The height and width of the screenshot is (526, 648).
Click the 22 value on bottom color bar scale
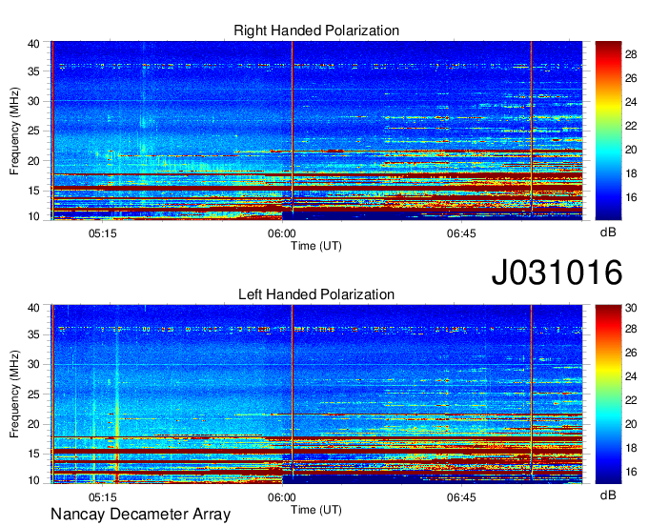tap(631, 400)
